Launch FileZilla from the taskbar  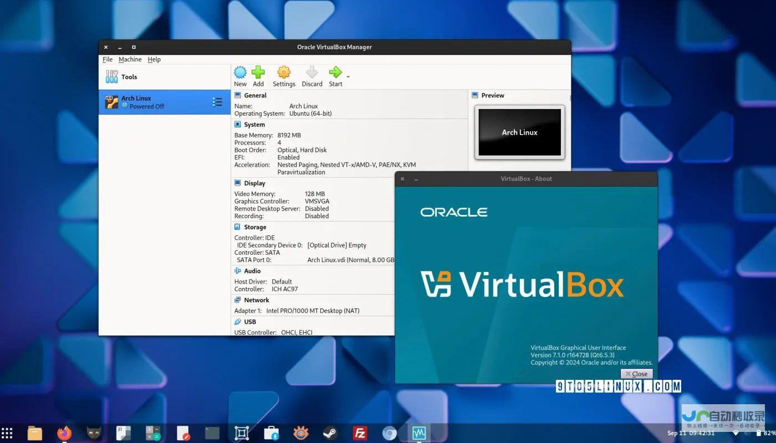coord(360,433)
